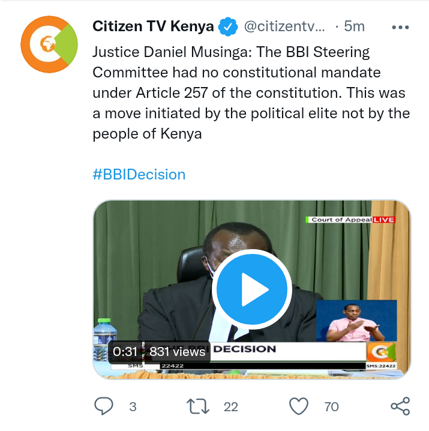Click the @citizentv... handle
This screenshot has width=429, height=431.
coord(284,26)
